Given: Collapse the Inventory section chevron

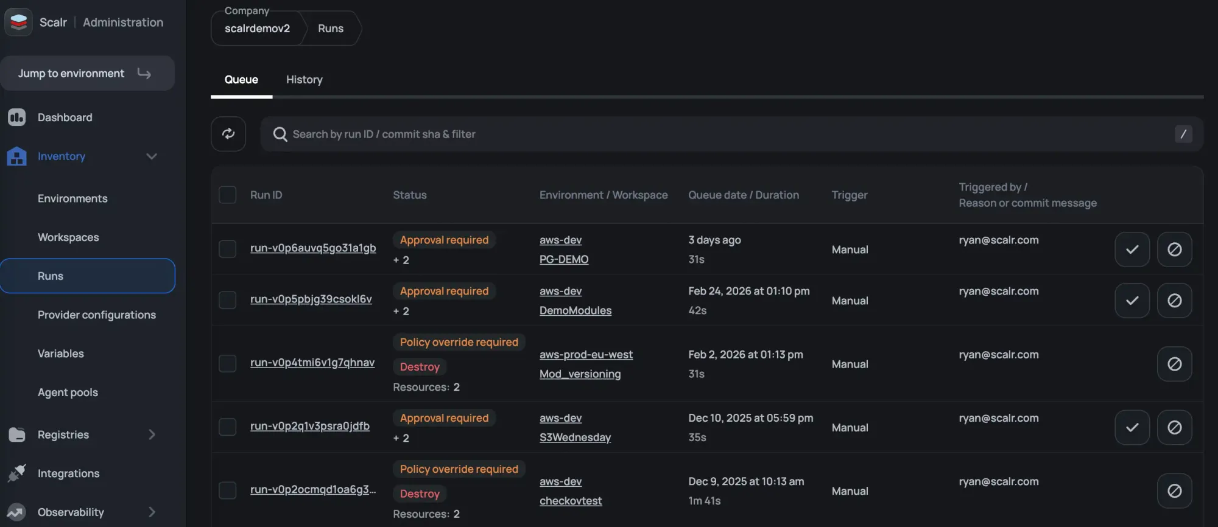Looking at the screenshot, I should (x=152, y=156).
